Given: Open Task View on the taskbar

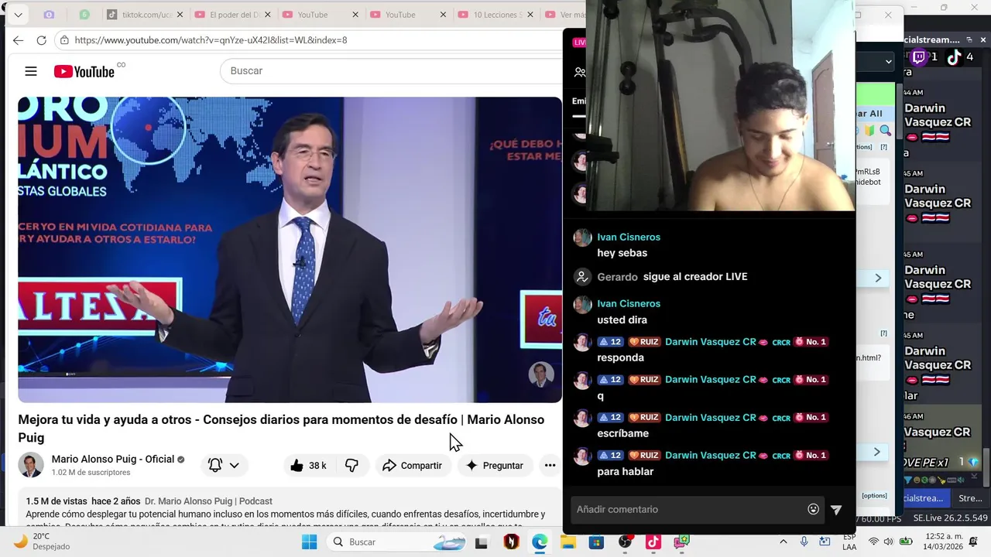Looking at the screenshot, I should [481, 542].
